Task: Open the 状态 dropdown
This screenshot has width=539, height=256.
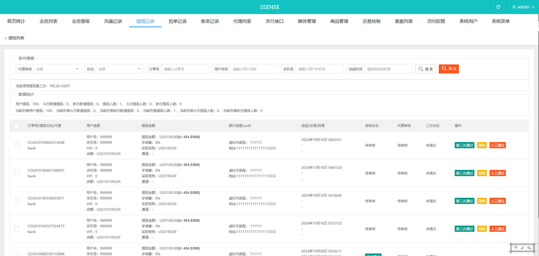Action: (120, 69)
